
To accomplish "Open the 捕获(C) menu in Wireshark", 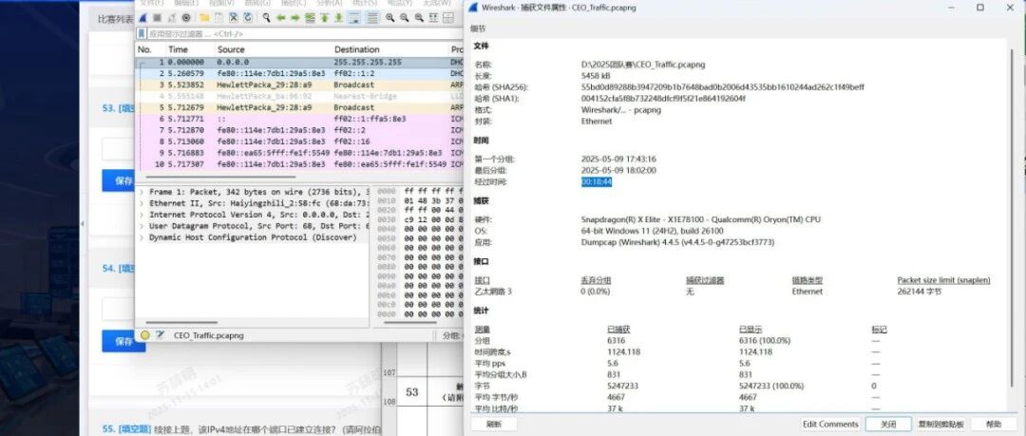I will pyautogui.click(x=294, y=3).
